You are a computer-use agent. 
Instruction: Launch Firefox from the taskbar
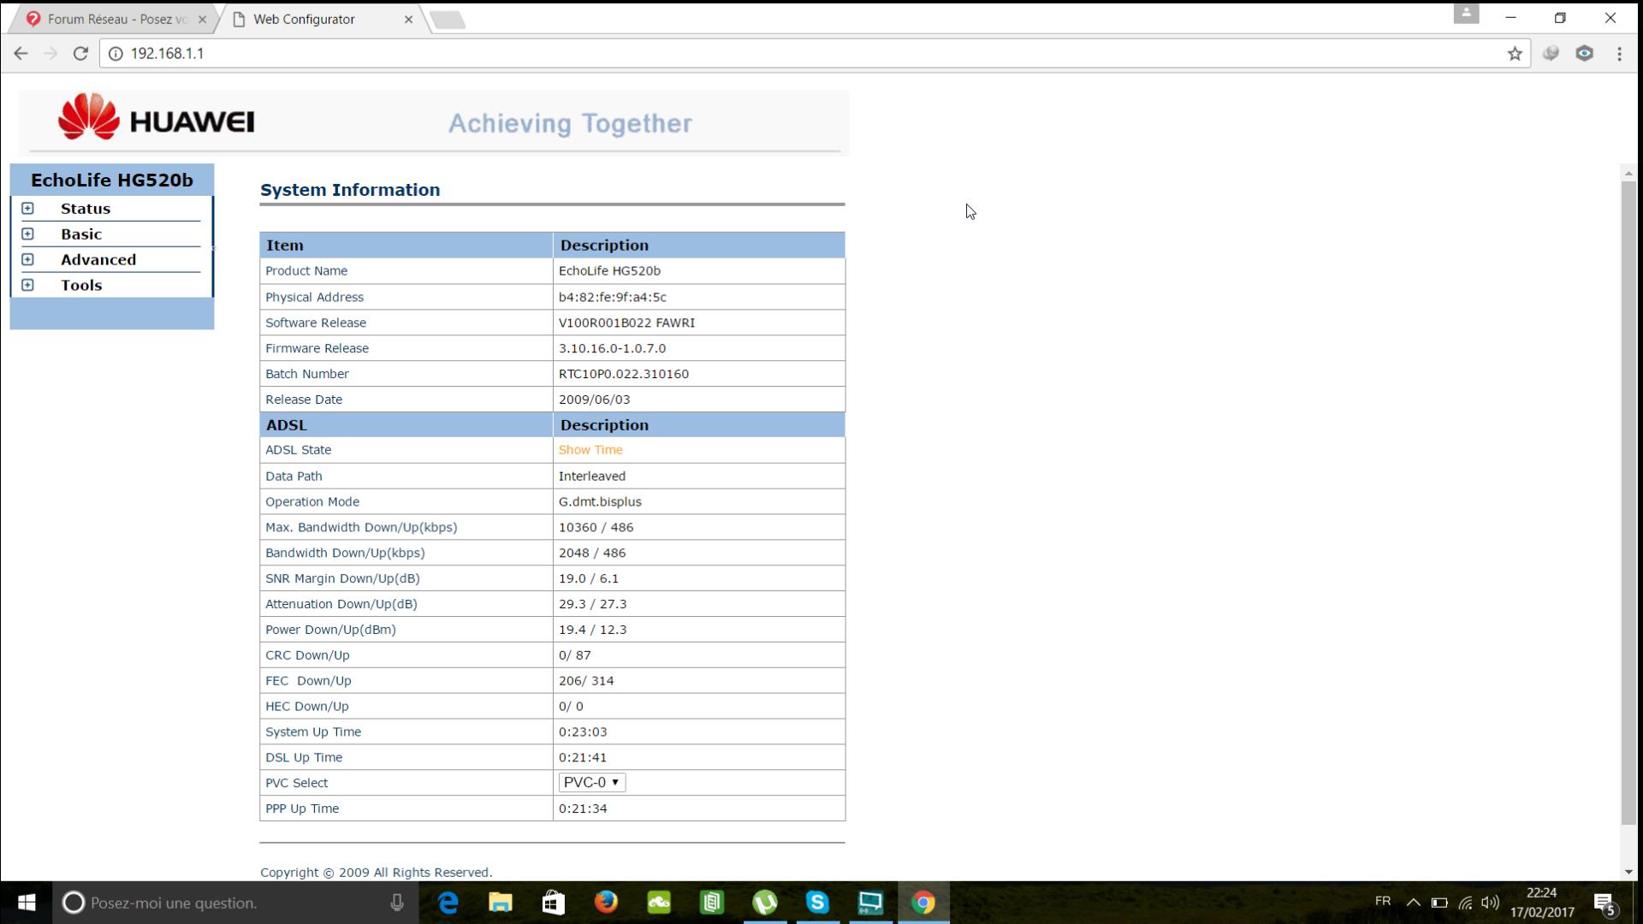click(606, 903)
